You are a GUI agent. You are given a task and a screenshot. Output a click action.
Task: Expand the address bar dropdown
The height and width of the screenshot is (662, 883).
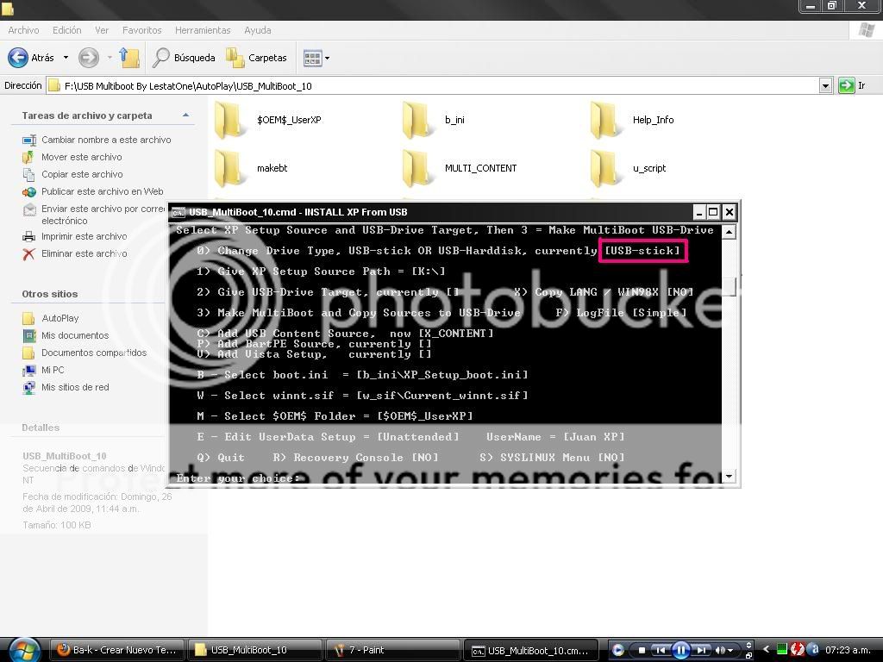pos(825,86)
